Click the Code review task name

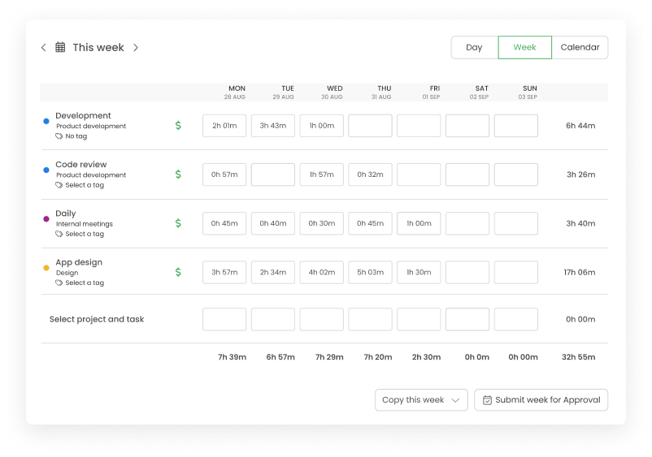click(x=81, y=164)
